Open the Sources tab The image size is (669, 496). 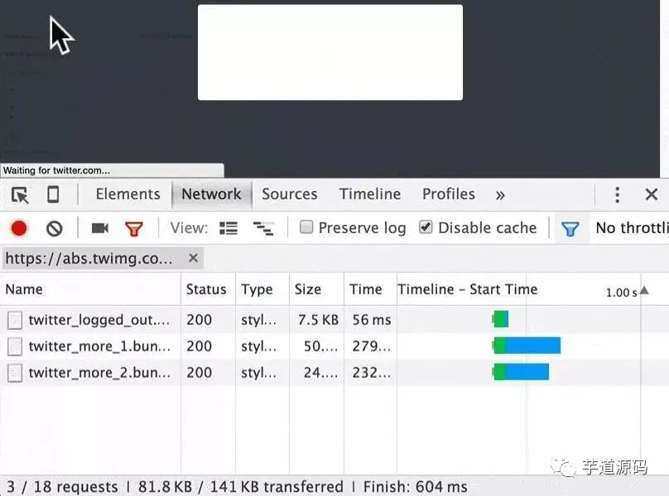point(289,194)
